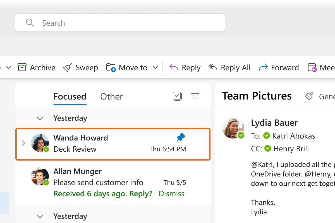The width and height of the screenshot is (335, 223).
Task: Click the magnifier icon in search box
Action: (30, 23)
